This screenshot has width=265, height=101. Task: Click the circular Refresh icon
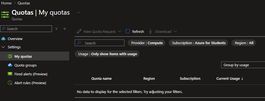128,31
